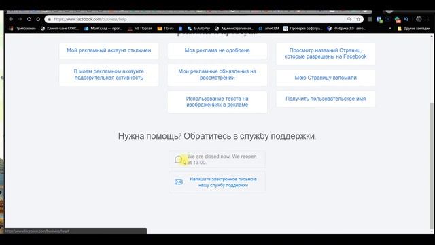Open the Административная bookmark
This screenshot has height=245, width=435.
click(x=234, y=29)
